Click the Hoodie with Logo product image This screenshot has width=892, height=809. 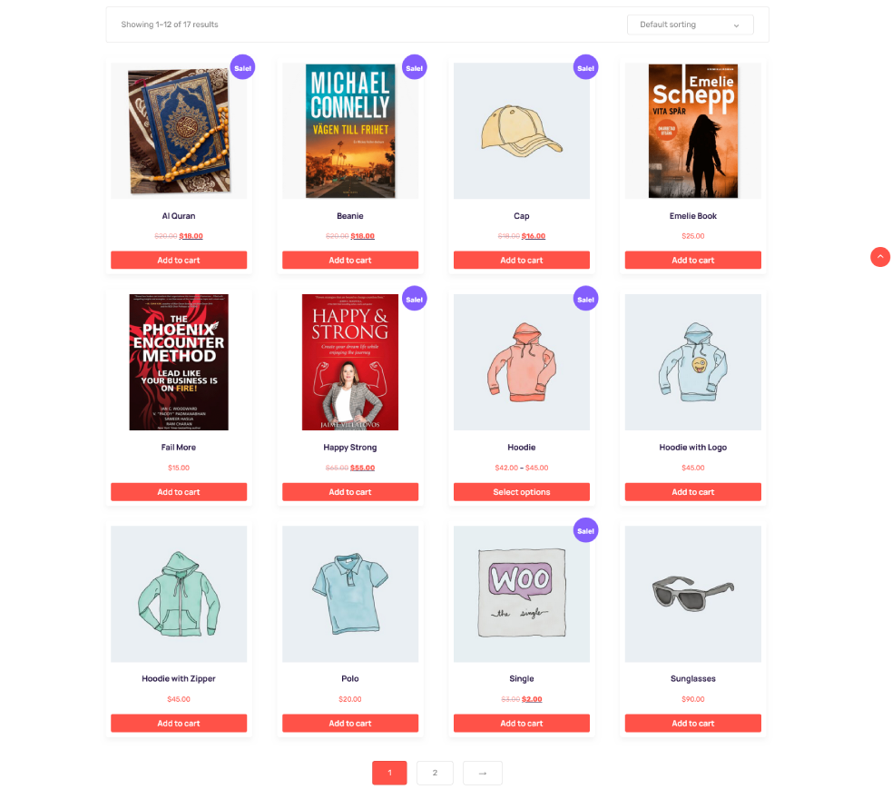(693, 362)
